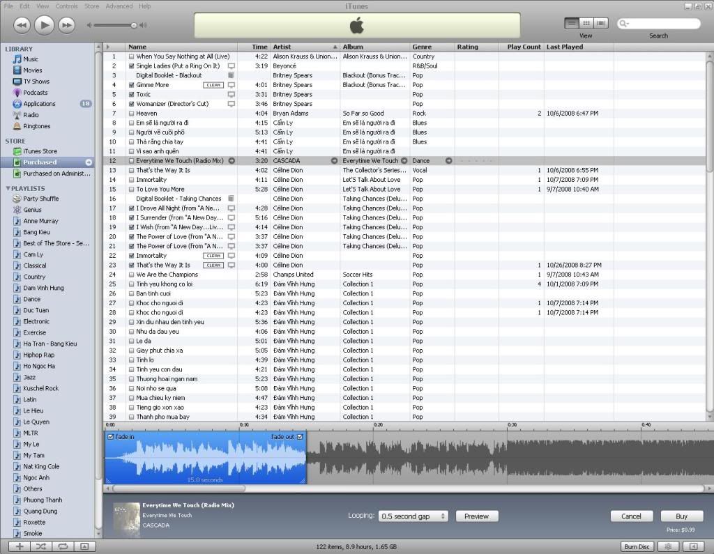Preview the ringtone
This screenshot has width=714, height=554.
477,516
